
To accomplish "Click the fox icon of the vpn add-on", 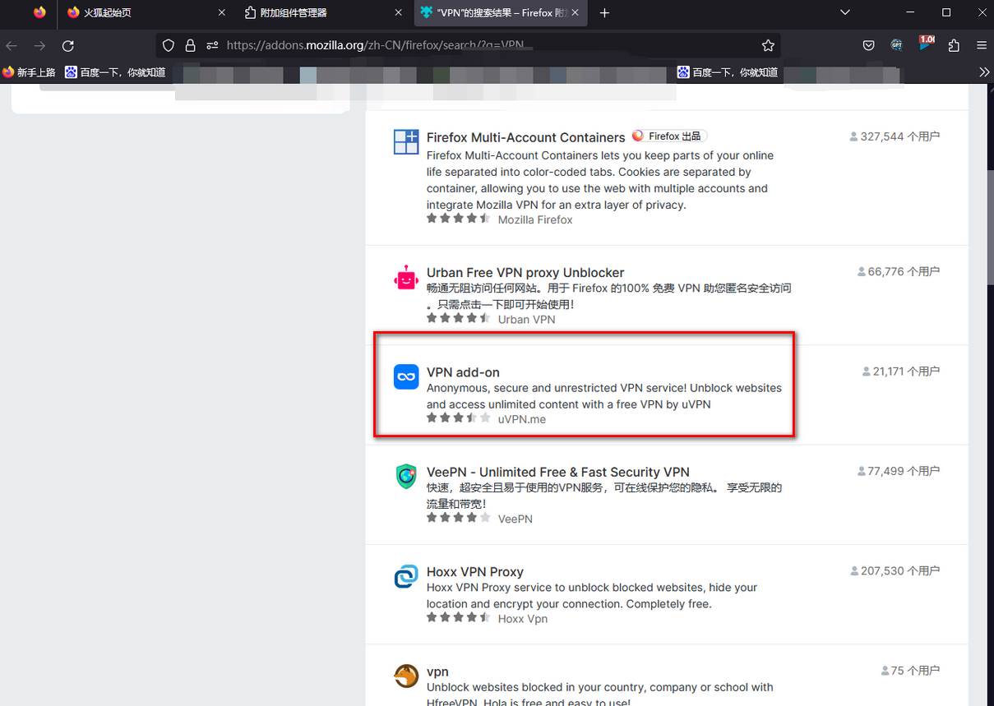I will coord(406,676).
